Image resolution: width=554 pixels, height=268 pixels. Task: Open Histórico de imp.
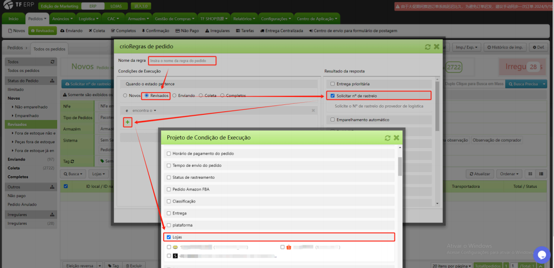coord(505,47)
